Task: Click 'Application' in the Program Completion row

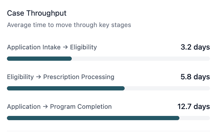Action: point(24,107)
